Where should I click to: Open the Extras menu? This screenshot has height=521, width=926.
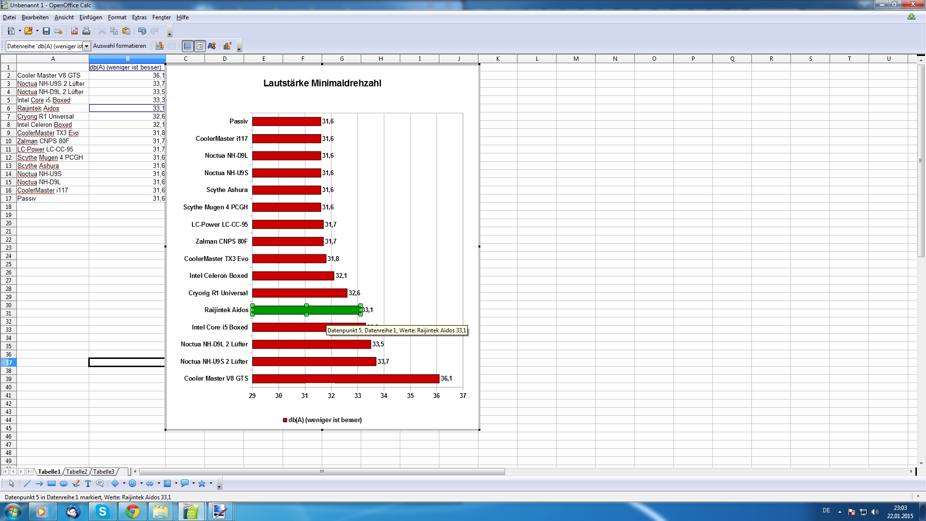tap(139, 17)
